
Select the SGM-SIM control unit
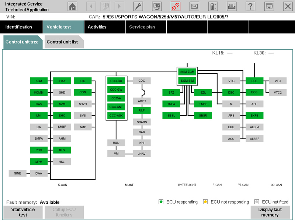187,81
